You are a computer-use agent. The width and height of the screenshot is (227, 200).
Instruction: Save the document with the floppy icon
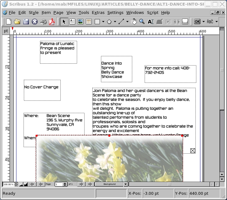tap(26, 22)
